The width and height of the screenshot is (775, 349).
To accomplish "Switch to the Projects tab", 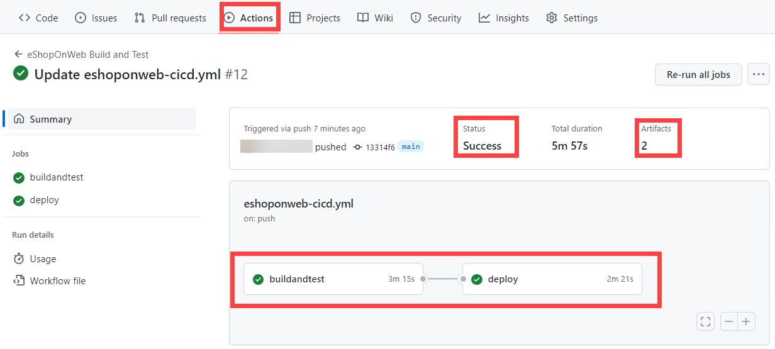I will click(315, 18).
